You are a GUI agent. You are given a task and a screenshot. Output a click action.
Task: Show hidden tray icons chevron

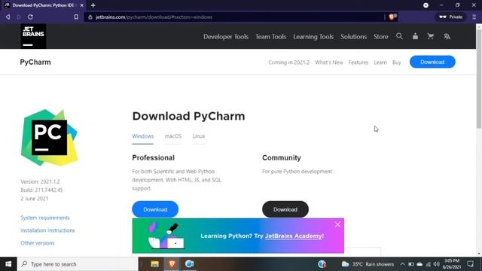coord(402,264)
